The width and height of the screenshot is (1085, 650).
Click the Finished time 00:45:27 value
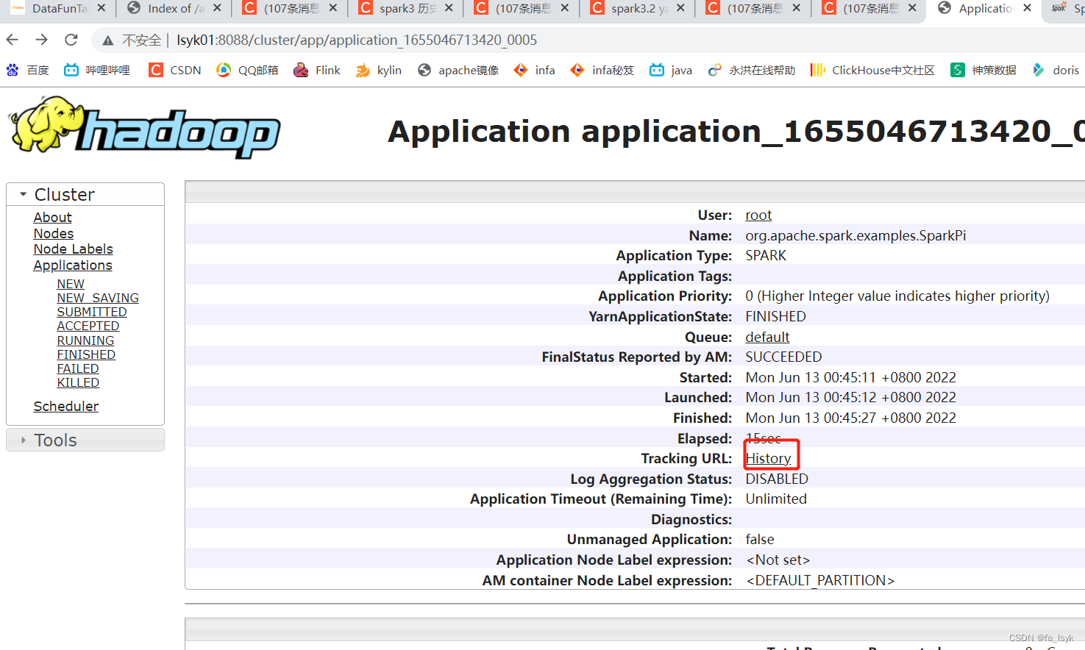click(x=850, y=418)
